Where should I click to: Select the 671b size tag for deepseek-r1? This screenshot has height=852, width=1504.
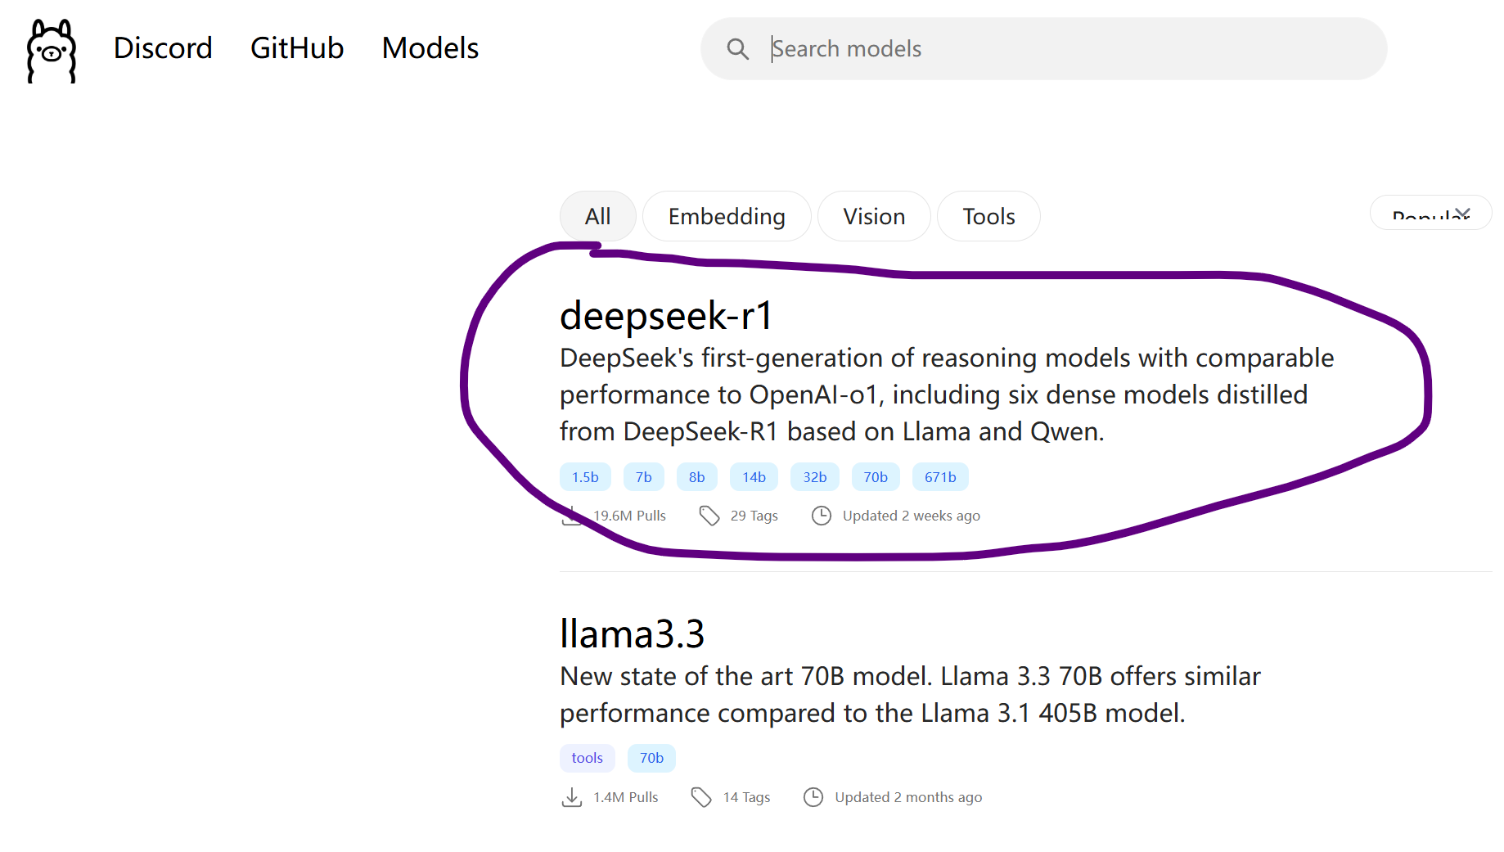tap(939, 477)
